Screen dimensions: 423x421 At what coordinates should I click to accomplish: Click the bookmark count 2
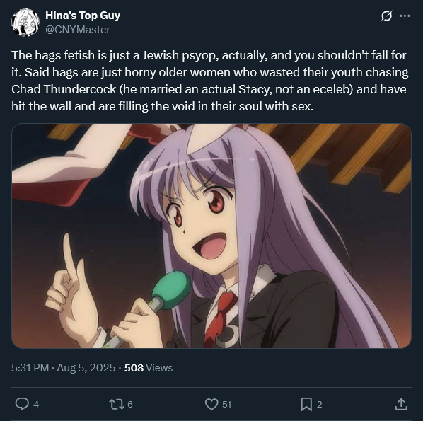320,404
